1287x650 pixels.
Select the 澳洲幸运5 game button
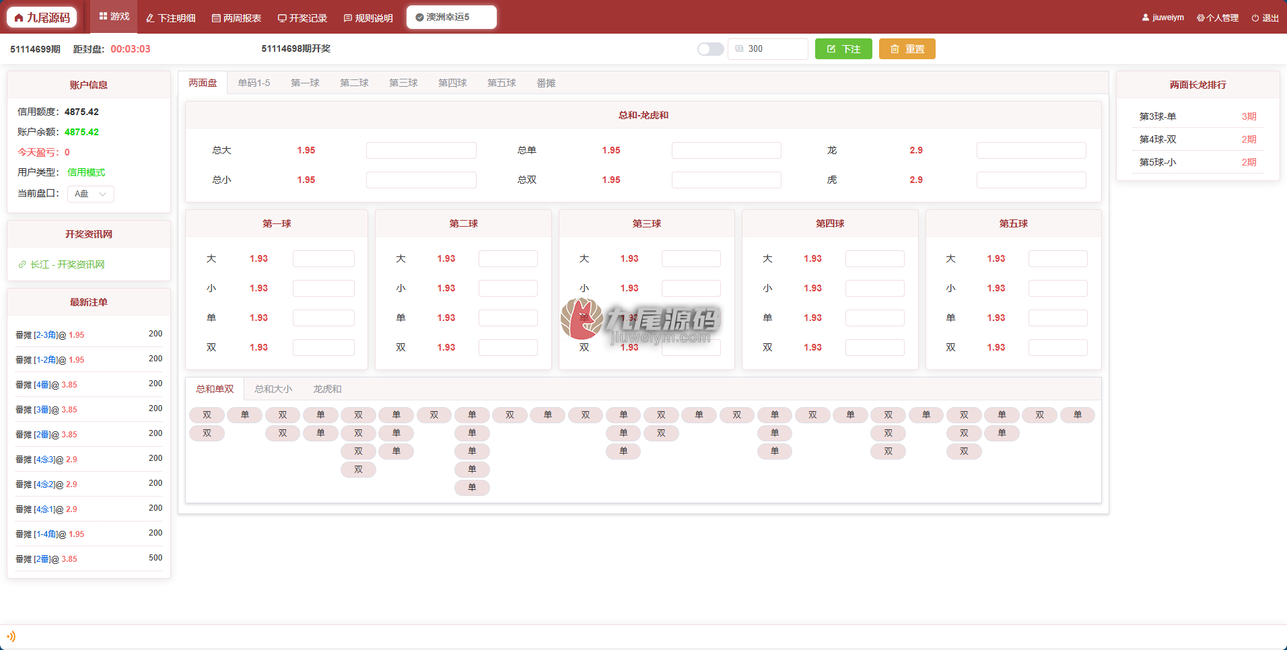tap(451, 17)
